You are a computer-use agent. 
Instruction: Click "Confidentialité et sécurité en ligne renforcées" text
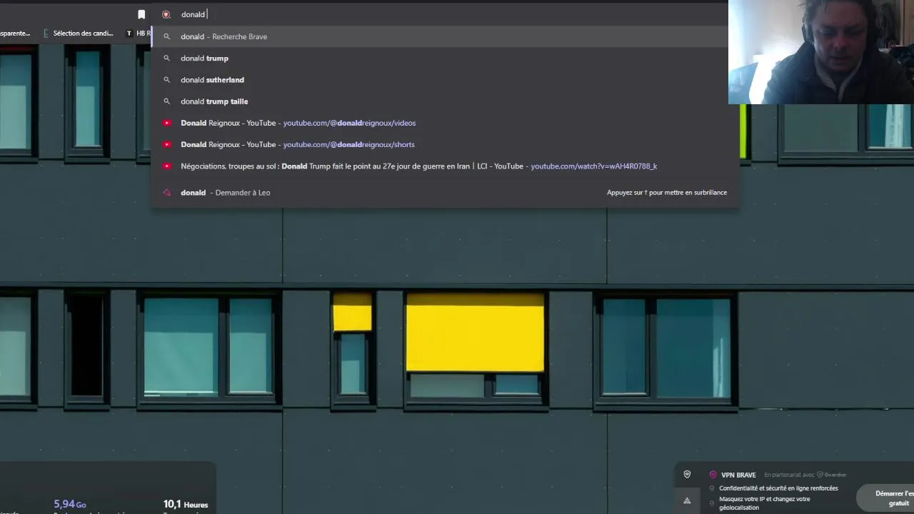point(778,488)
